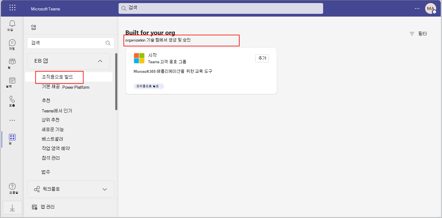Collapse the EB 앱 section chevron
This screenshot has height=218, width=442.
coord(100,61)
